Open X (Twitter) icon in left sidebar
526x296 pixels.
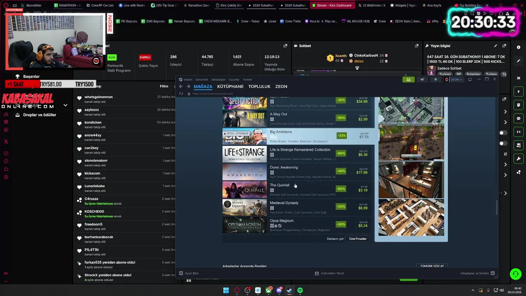click(x=6, y=141)
